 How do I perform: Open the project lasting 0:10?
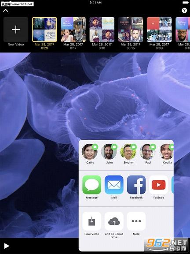click(102, 30)
